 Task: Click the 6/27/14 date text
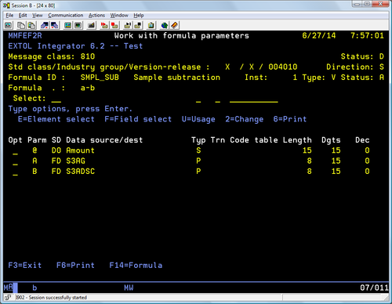coord(319,36)
